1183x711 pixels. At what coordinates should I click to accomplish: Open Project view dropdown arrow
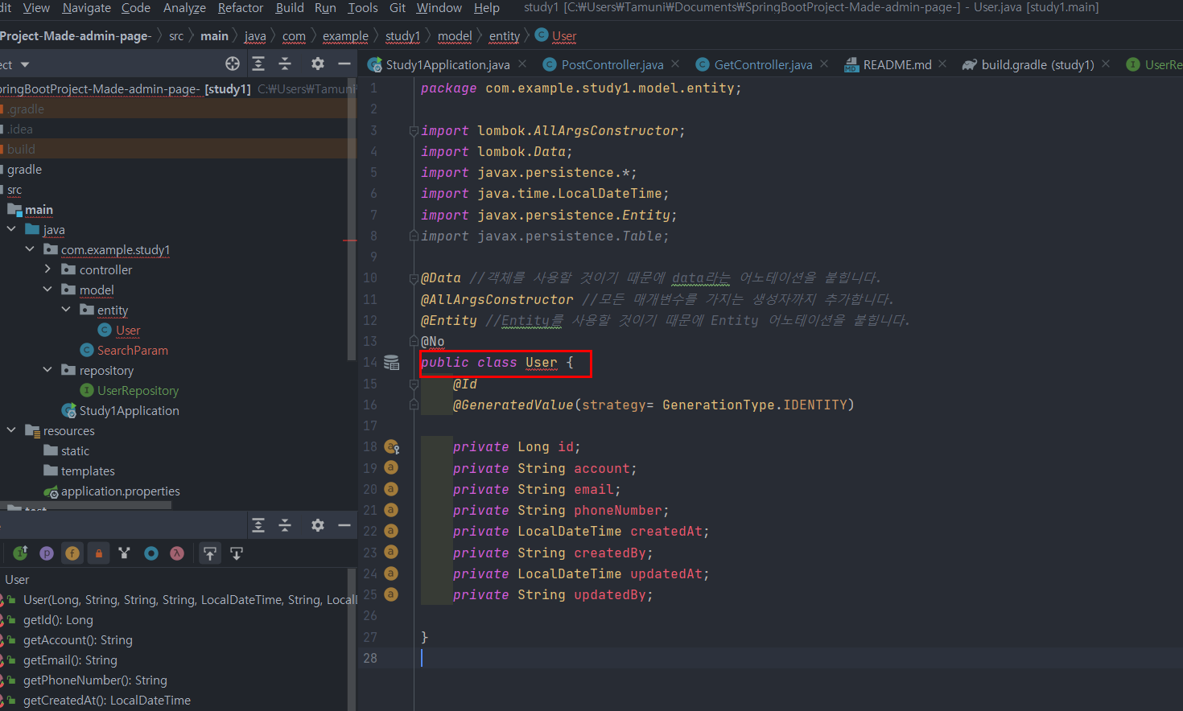pyautogui.click(x=25, y=64)
